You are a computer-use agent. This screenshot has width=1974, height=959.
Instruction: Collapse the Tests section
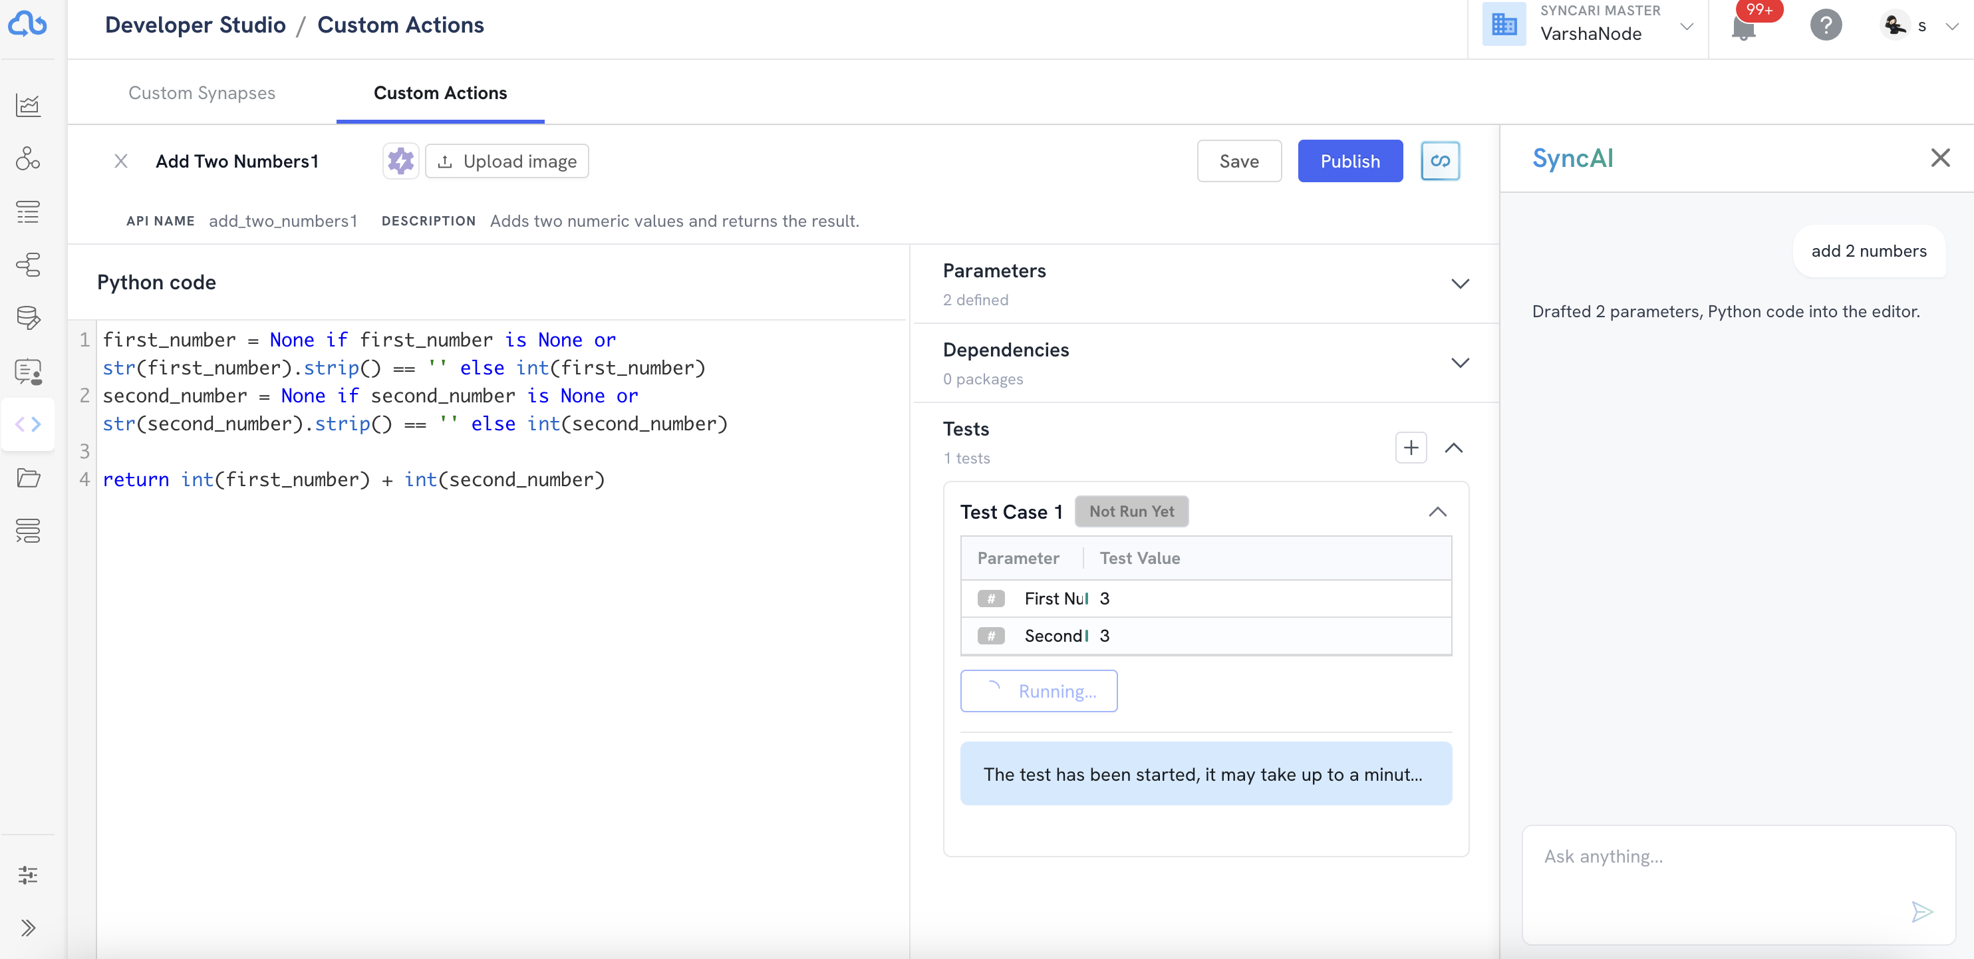click(x=1453, y=448)
